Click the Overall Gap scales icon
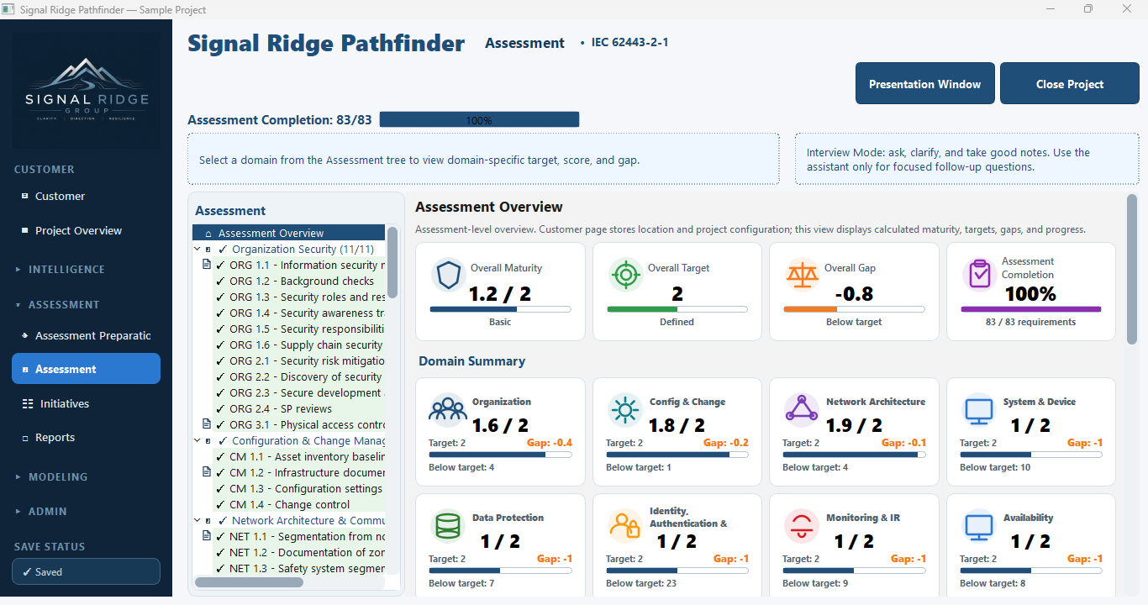Viewport: 1148px width, 605px height. tap(802, 275)
